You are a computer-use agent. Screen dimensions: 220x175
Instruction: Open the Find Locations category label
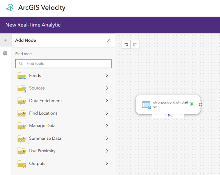tap(43, 113)
